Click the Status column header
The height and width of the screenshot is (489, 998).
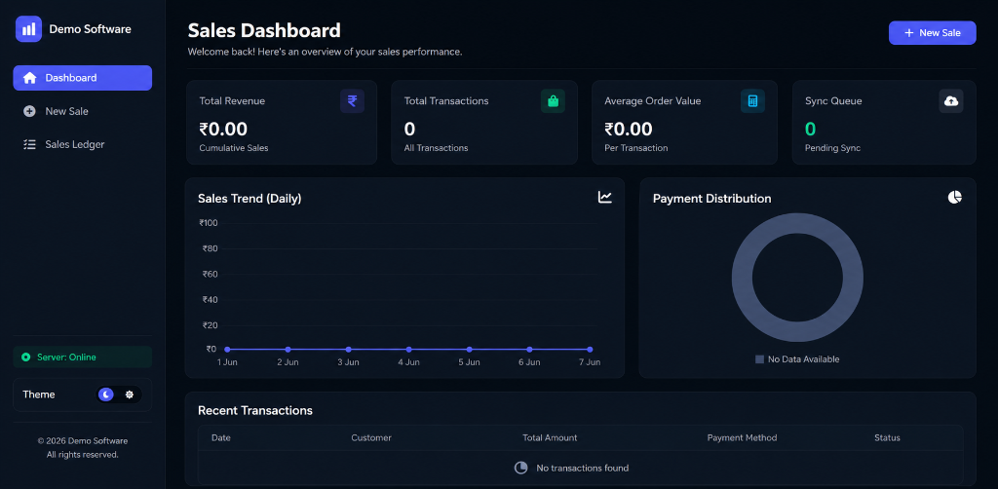click(887, 437)
